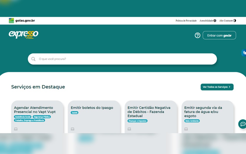Open Política de Privacidade link

pos(186,21)
